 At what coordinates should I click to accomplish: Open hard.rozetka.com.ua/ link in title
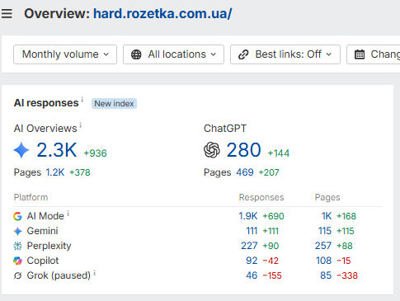(162, 13)
